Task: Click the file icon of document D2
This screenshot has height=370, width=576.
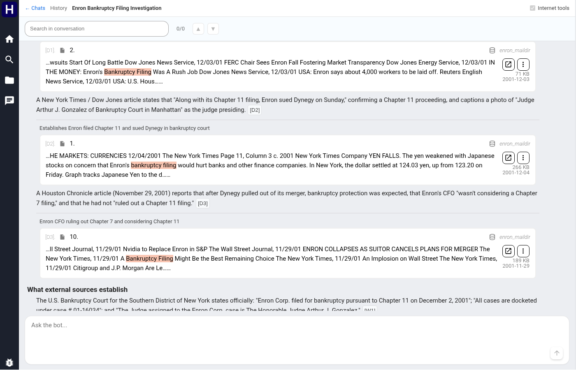Action: click(63, 143)
